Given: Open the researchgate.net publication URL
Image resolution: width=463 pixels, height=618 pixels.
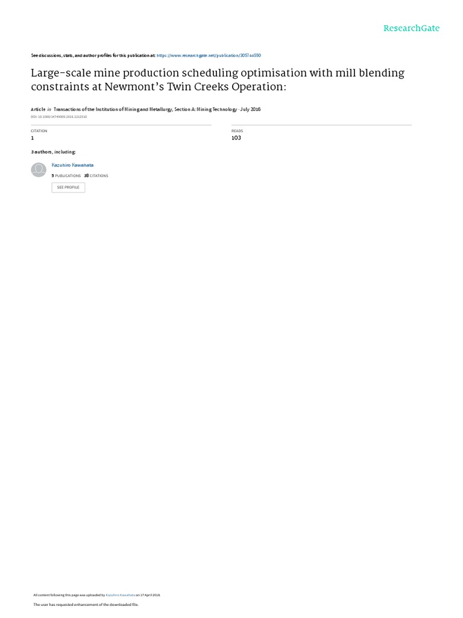Looking at the screenshot, I should 209,56.
